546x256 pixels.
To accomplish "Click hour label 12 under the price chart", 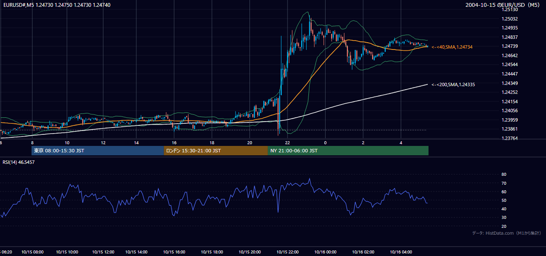I will pos(103,143).
